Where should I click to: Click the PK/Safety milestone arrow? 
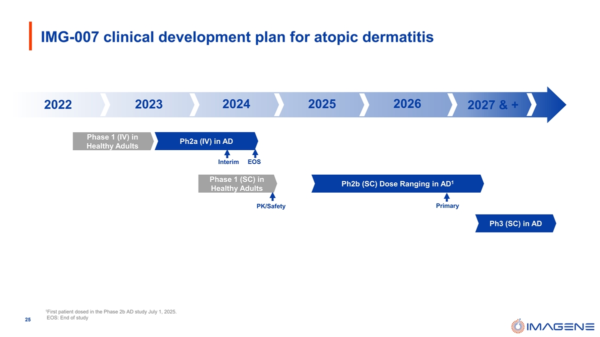[x=272, y=197]
